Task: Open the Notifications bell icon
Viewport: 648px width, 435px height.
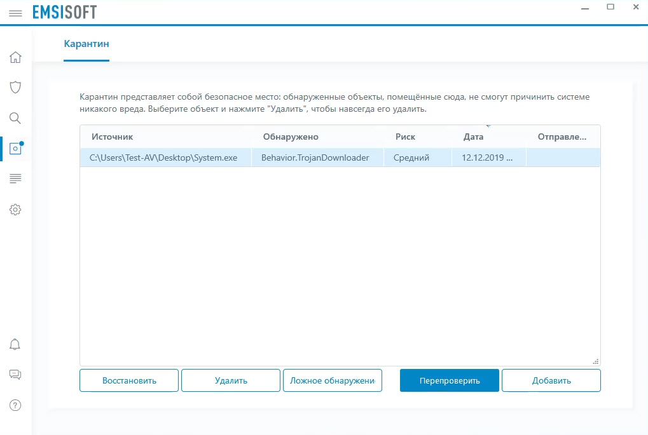Action: click(x=15, y=344)
